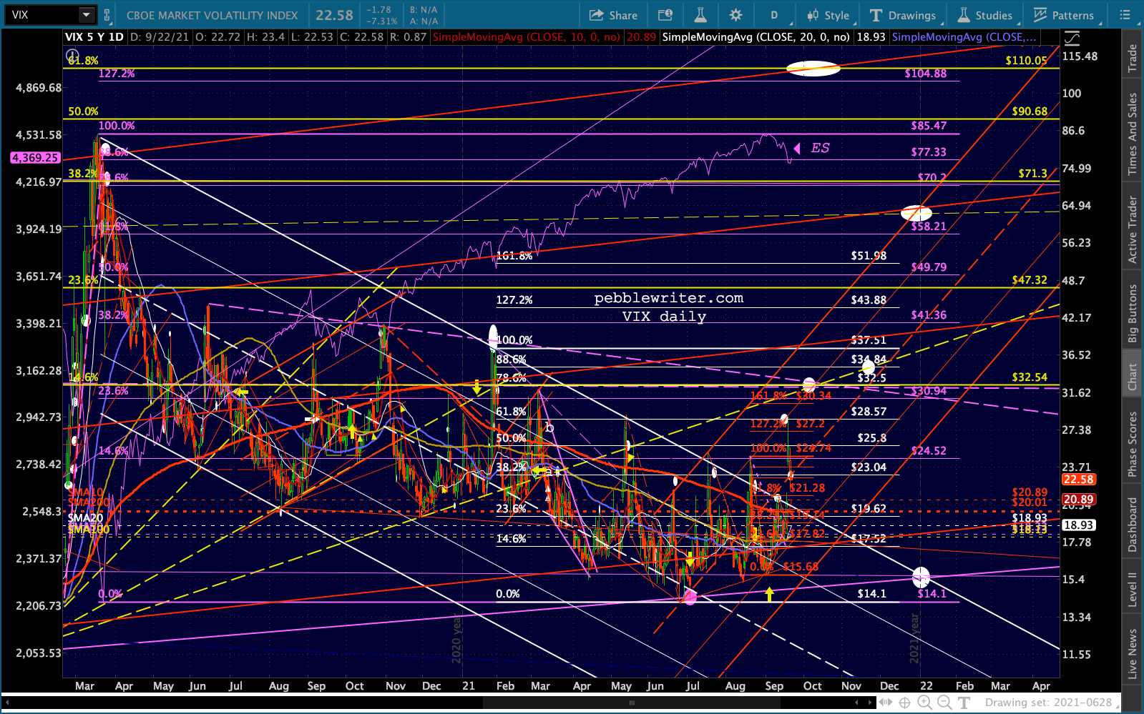
Task: Click the 22.58 last price in header
Action: coord(334,15)
